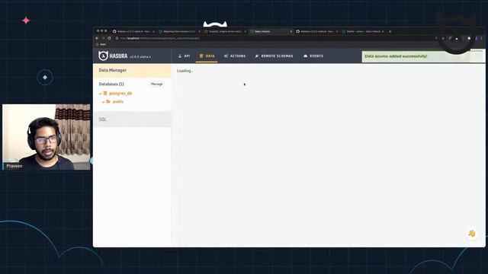Open the ACTIONS tab

click(235, 56)
